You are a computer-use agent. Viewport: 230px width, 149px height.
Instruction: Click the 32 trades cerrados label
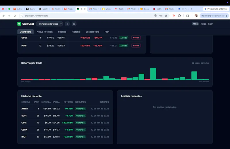coord(200,63)
